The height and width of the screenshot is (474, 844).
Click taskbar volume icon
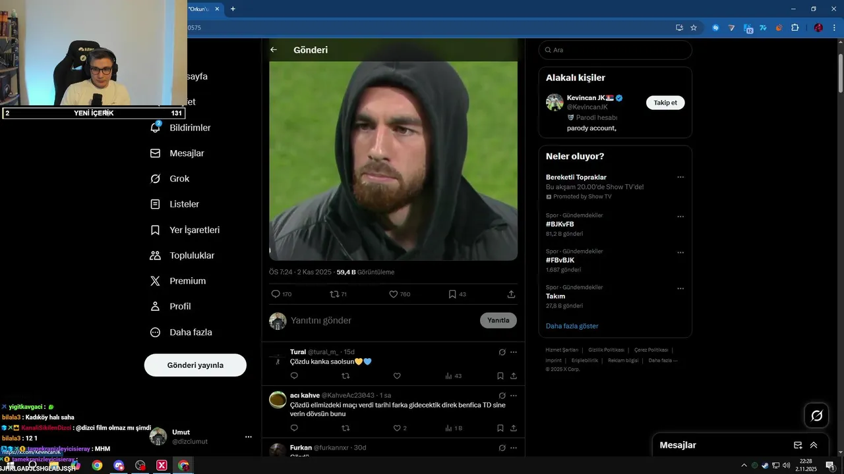(x=786, y=465)
